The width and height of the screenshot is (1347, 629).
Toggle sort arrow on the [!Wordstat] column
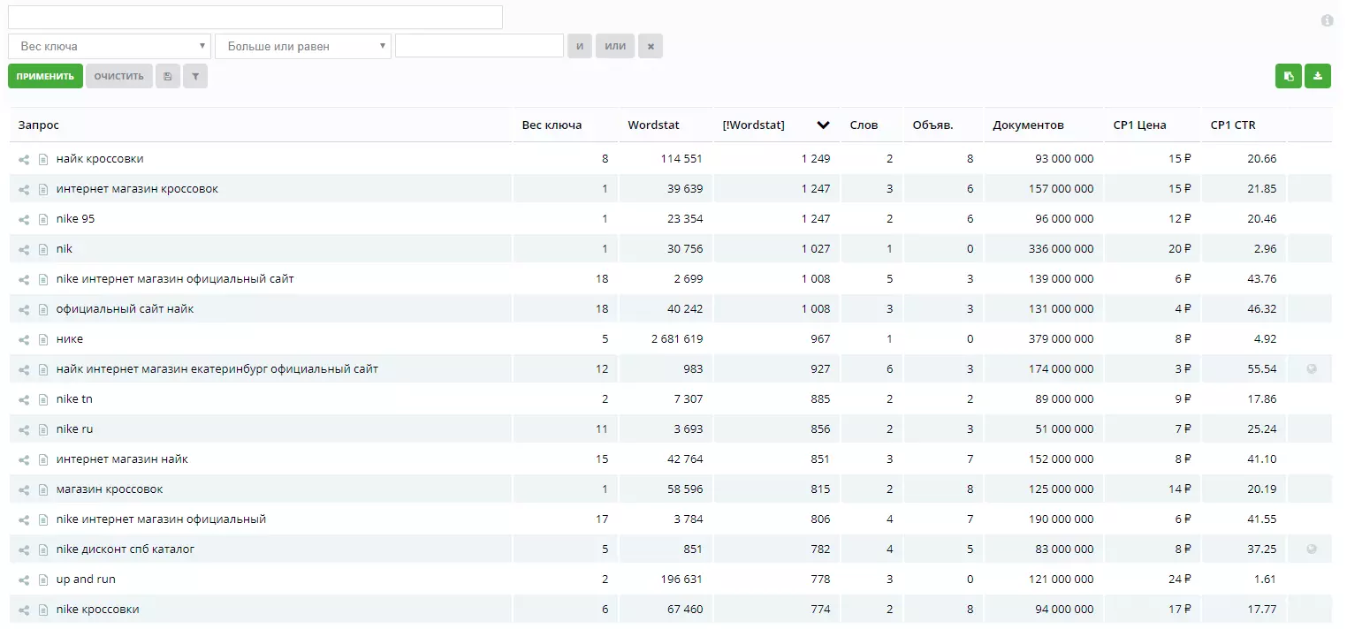(823, 125)
